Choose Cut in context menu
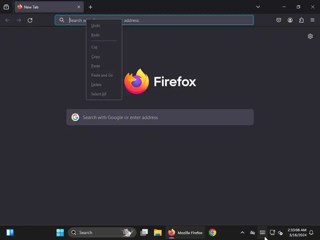This screenshot has height=240, width=320. pos(104,47)
